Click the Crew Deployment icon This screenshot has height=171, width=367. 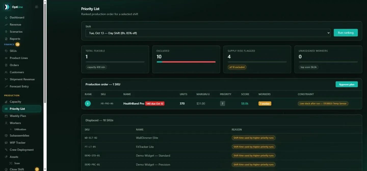[x=6, y=150]
